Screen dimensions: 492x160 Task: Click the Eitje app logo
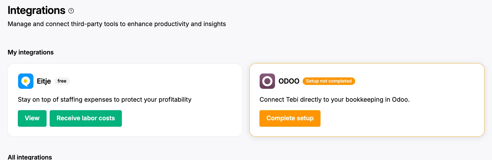click(26, 81)
